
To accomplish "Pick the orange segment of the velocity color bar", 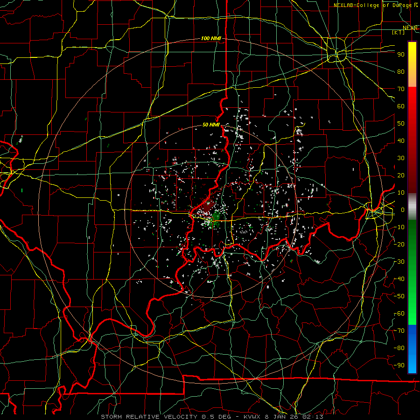I will [x=412, y=77].
